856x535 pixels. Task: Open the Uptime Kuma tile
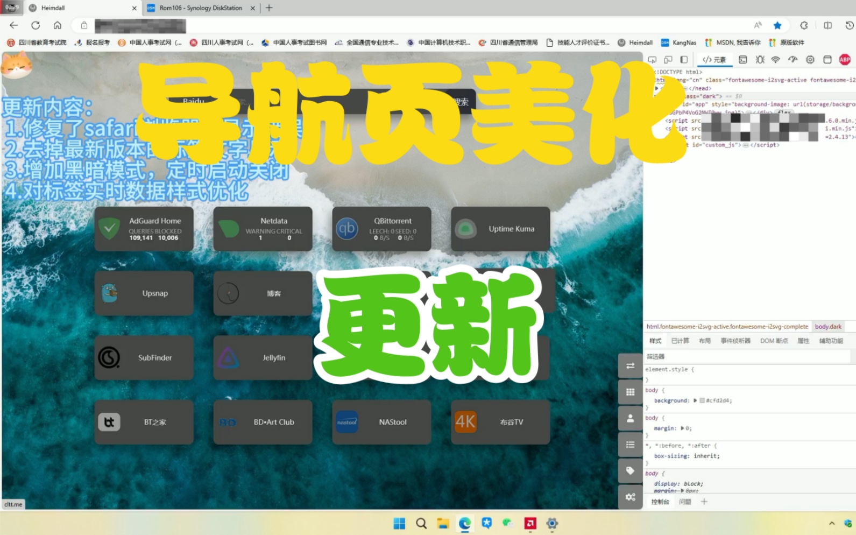tap(500, 229)
